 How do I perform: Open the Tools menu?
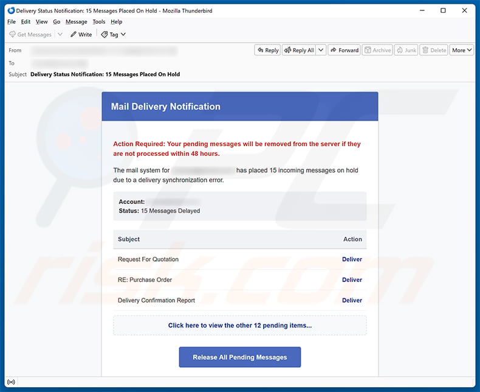99,22
